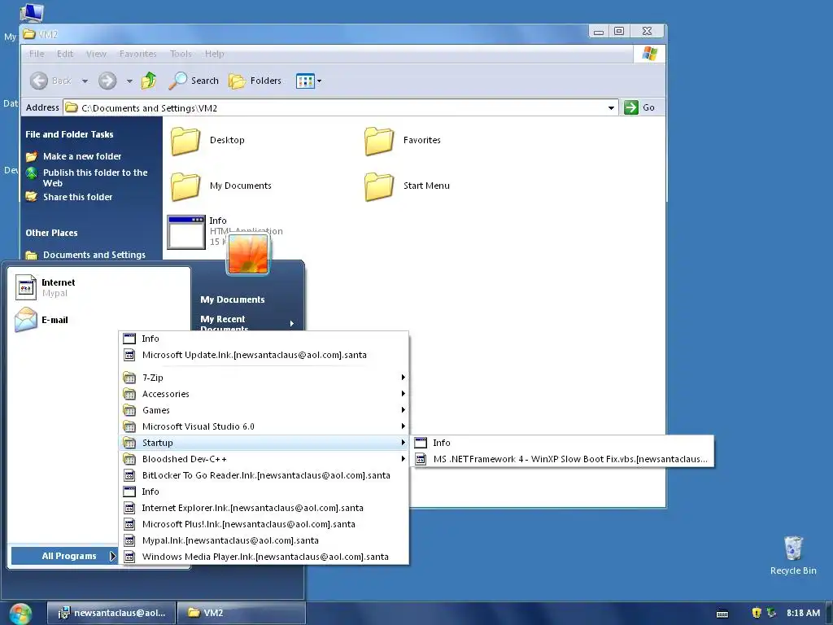Switch to newsantaclaus@aol taskbar window
Screen dimensions: 833x625
click(x=111, y=613)
